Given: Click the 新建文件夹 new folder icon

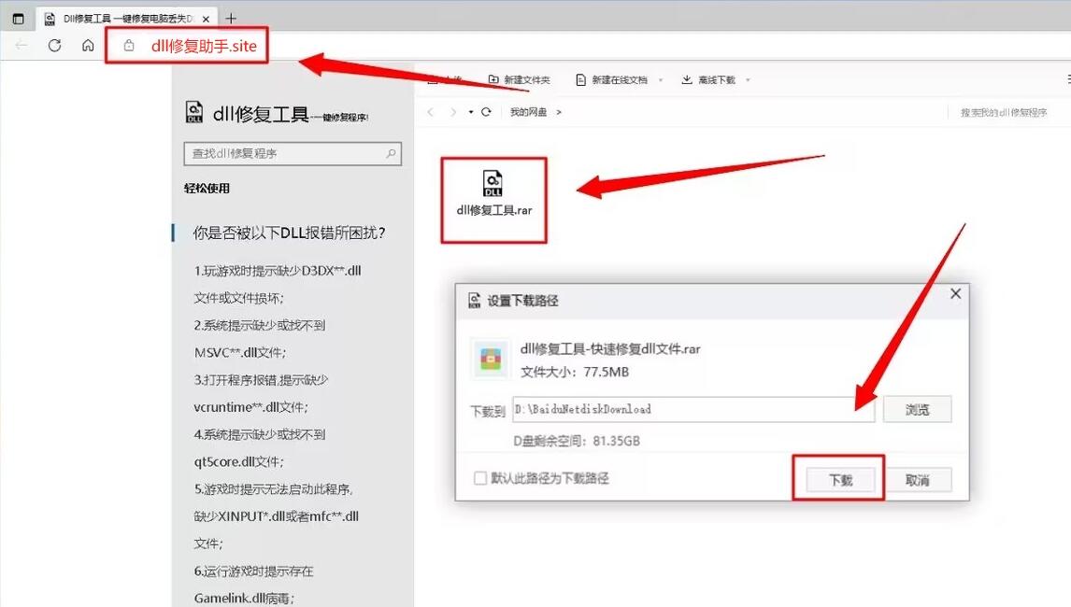Looking at the screenshot, I should coord(493,78).
